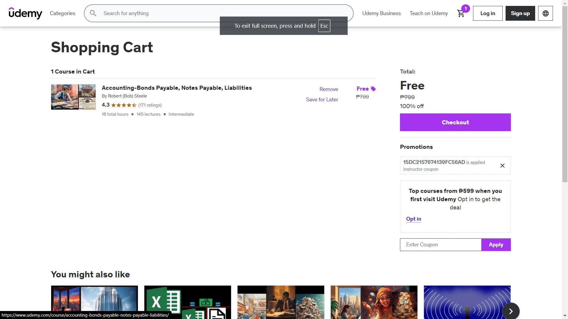Click the accounting course thumbnail in cart
The width and height of the screenshot is (568, 319).
coord(73,97)
